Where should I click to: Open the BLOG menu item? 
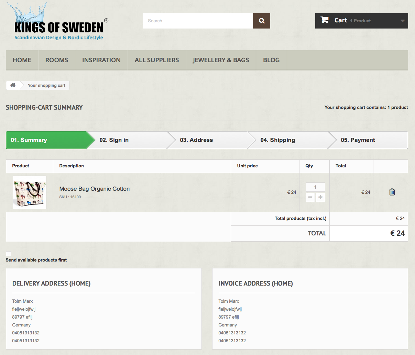coord(271,60)
